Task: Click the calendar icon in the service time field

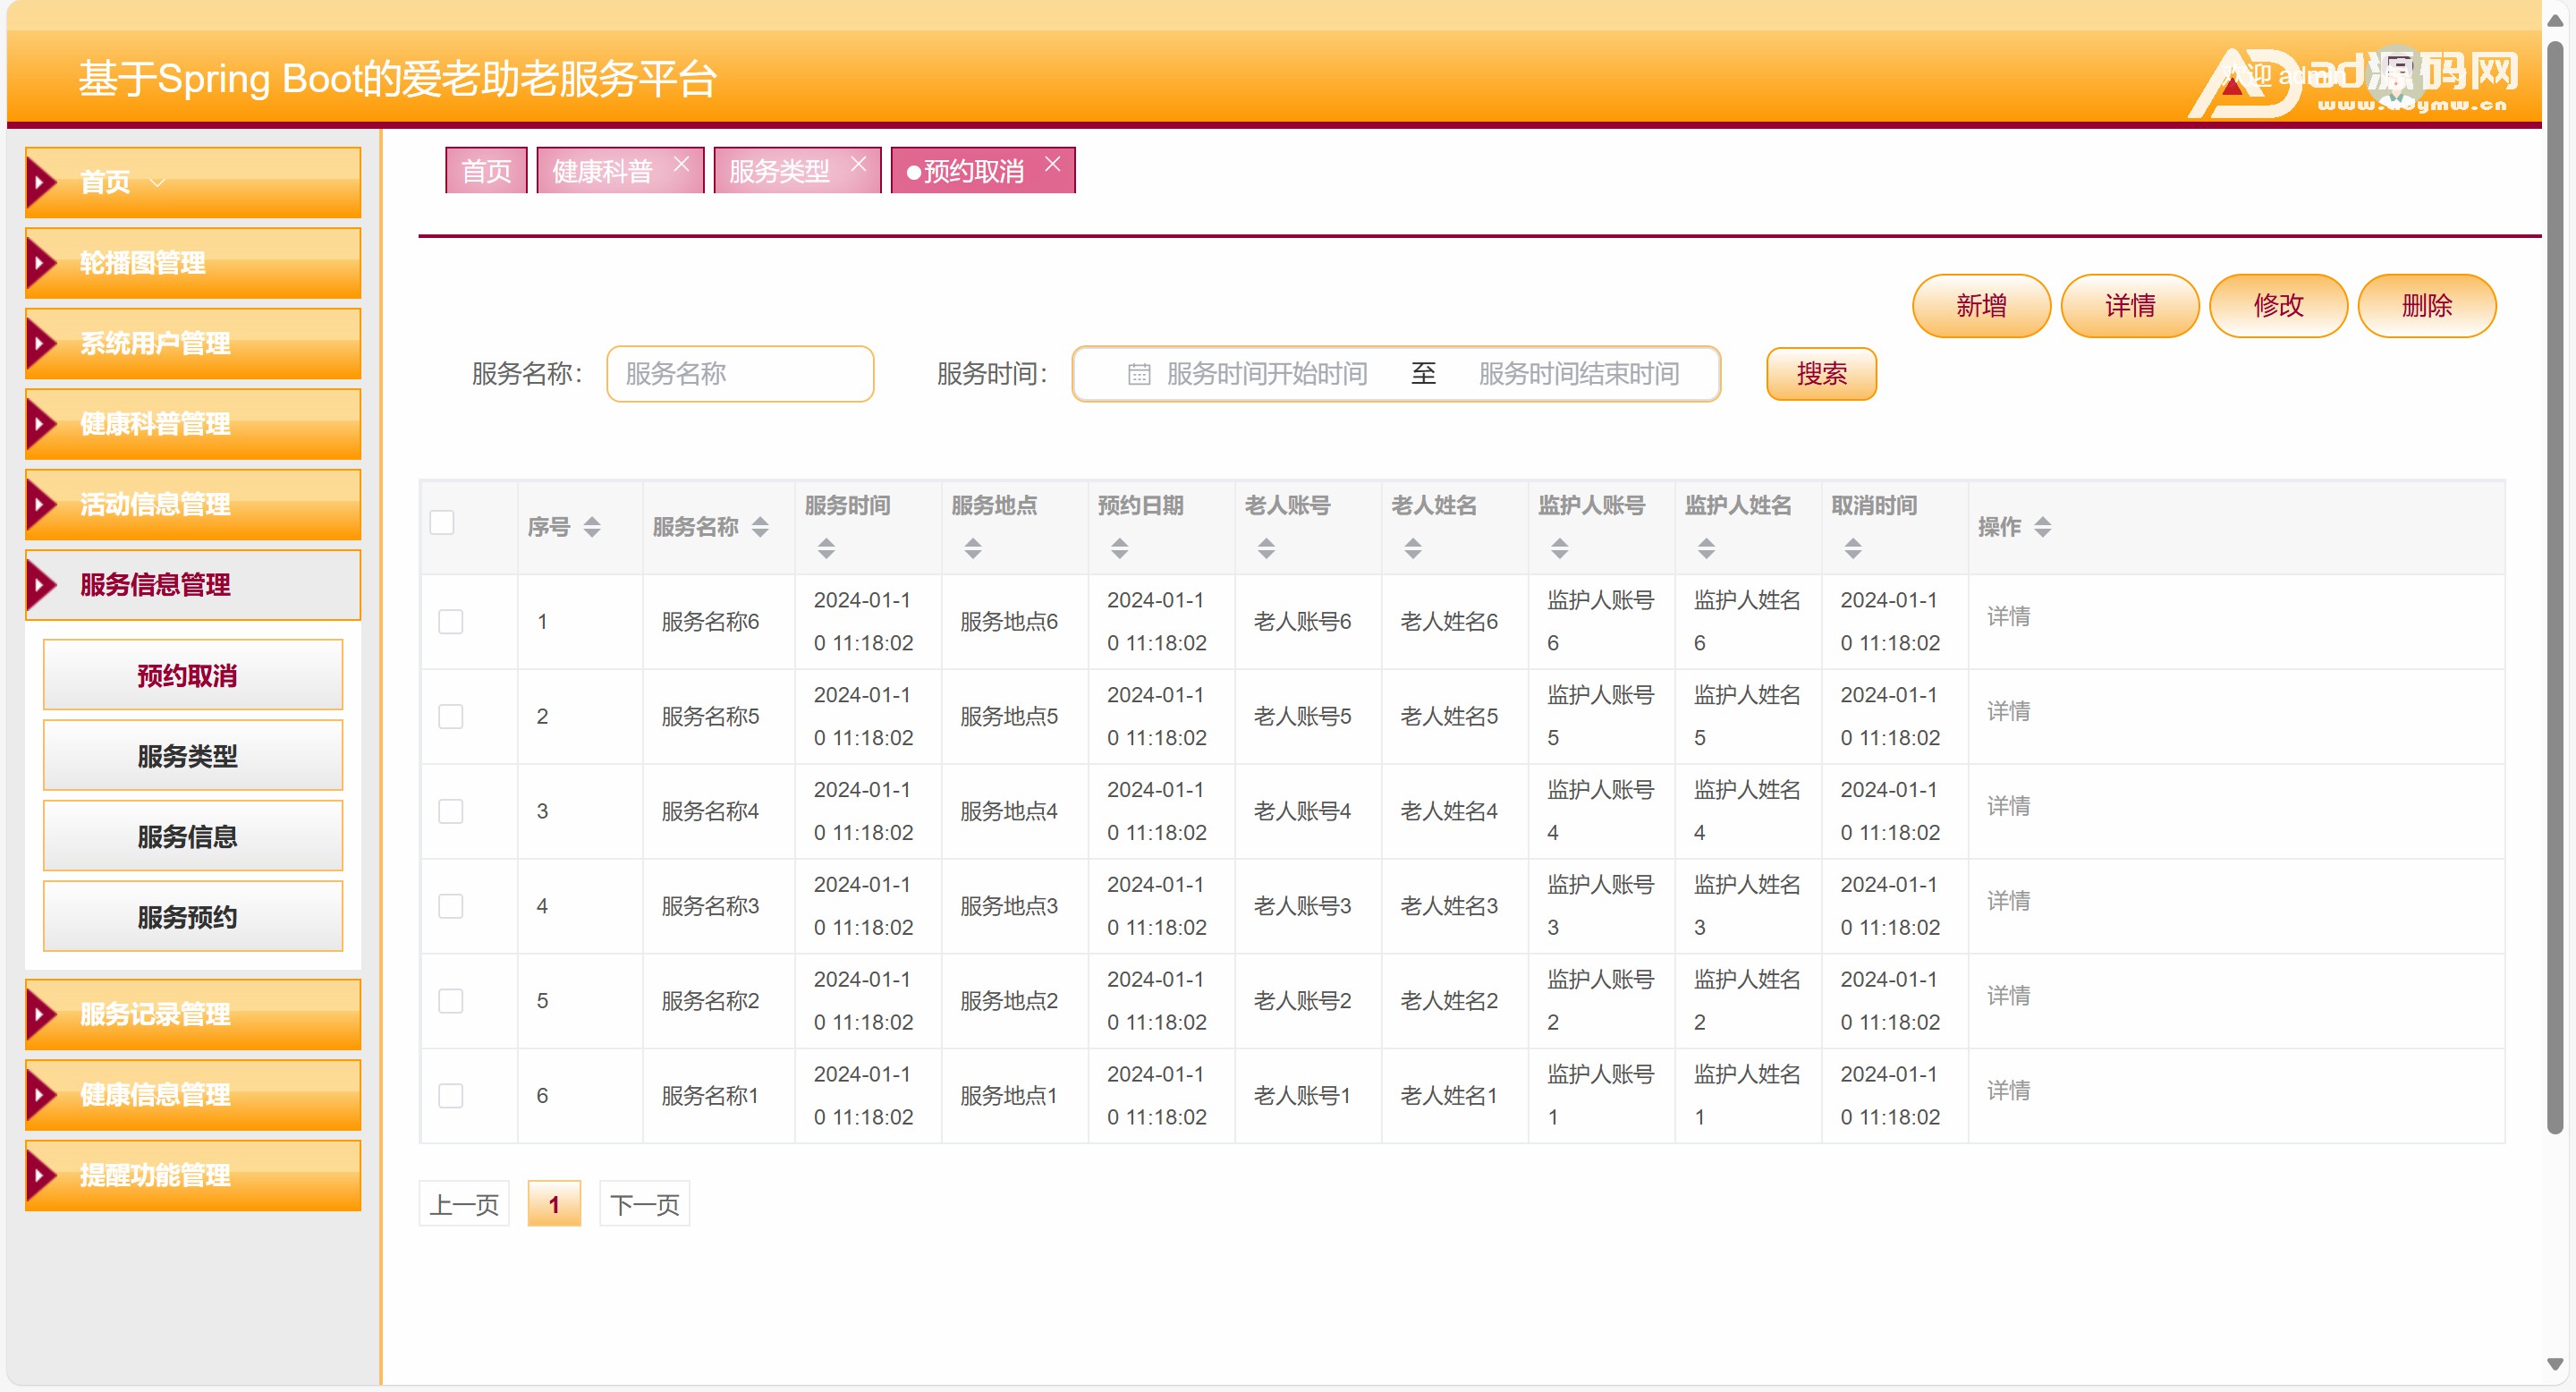Action: tap(1138, 374)
